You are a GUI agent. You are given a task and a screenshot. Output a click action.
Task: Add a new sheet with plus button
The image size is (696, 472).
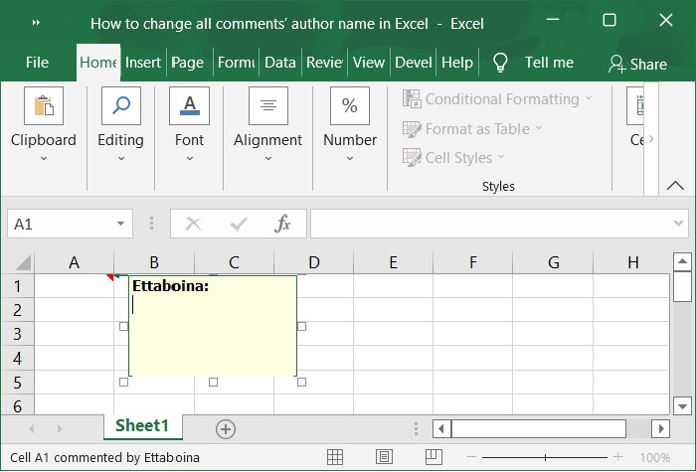point(226,428)
